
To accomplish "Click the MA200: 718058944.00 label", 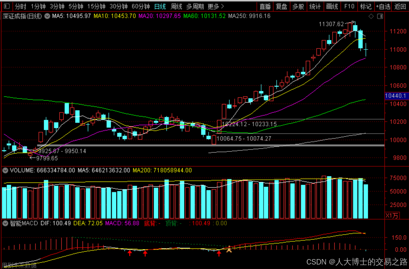I will click(x=162, y=171).
